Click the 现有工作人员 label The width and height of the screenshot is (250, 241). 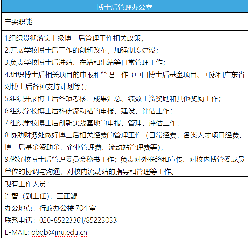pos(27,184)
